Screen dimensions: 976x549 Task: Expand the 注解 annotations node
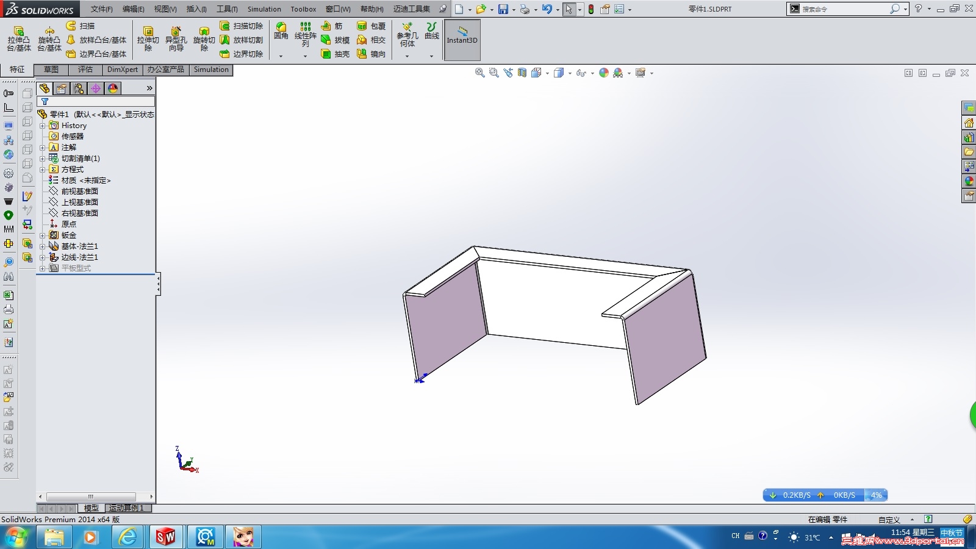tap(43, 148)
